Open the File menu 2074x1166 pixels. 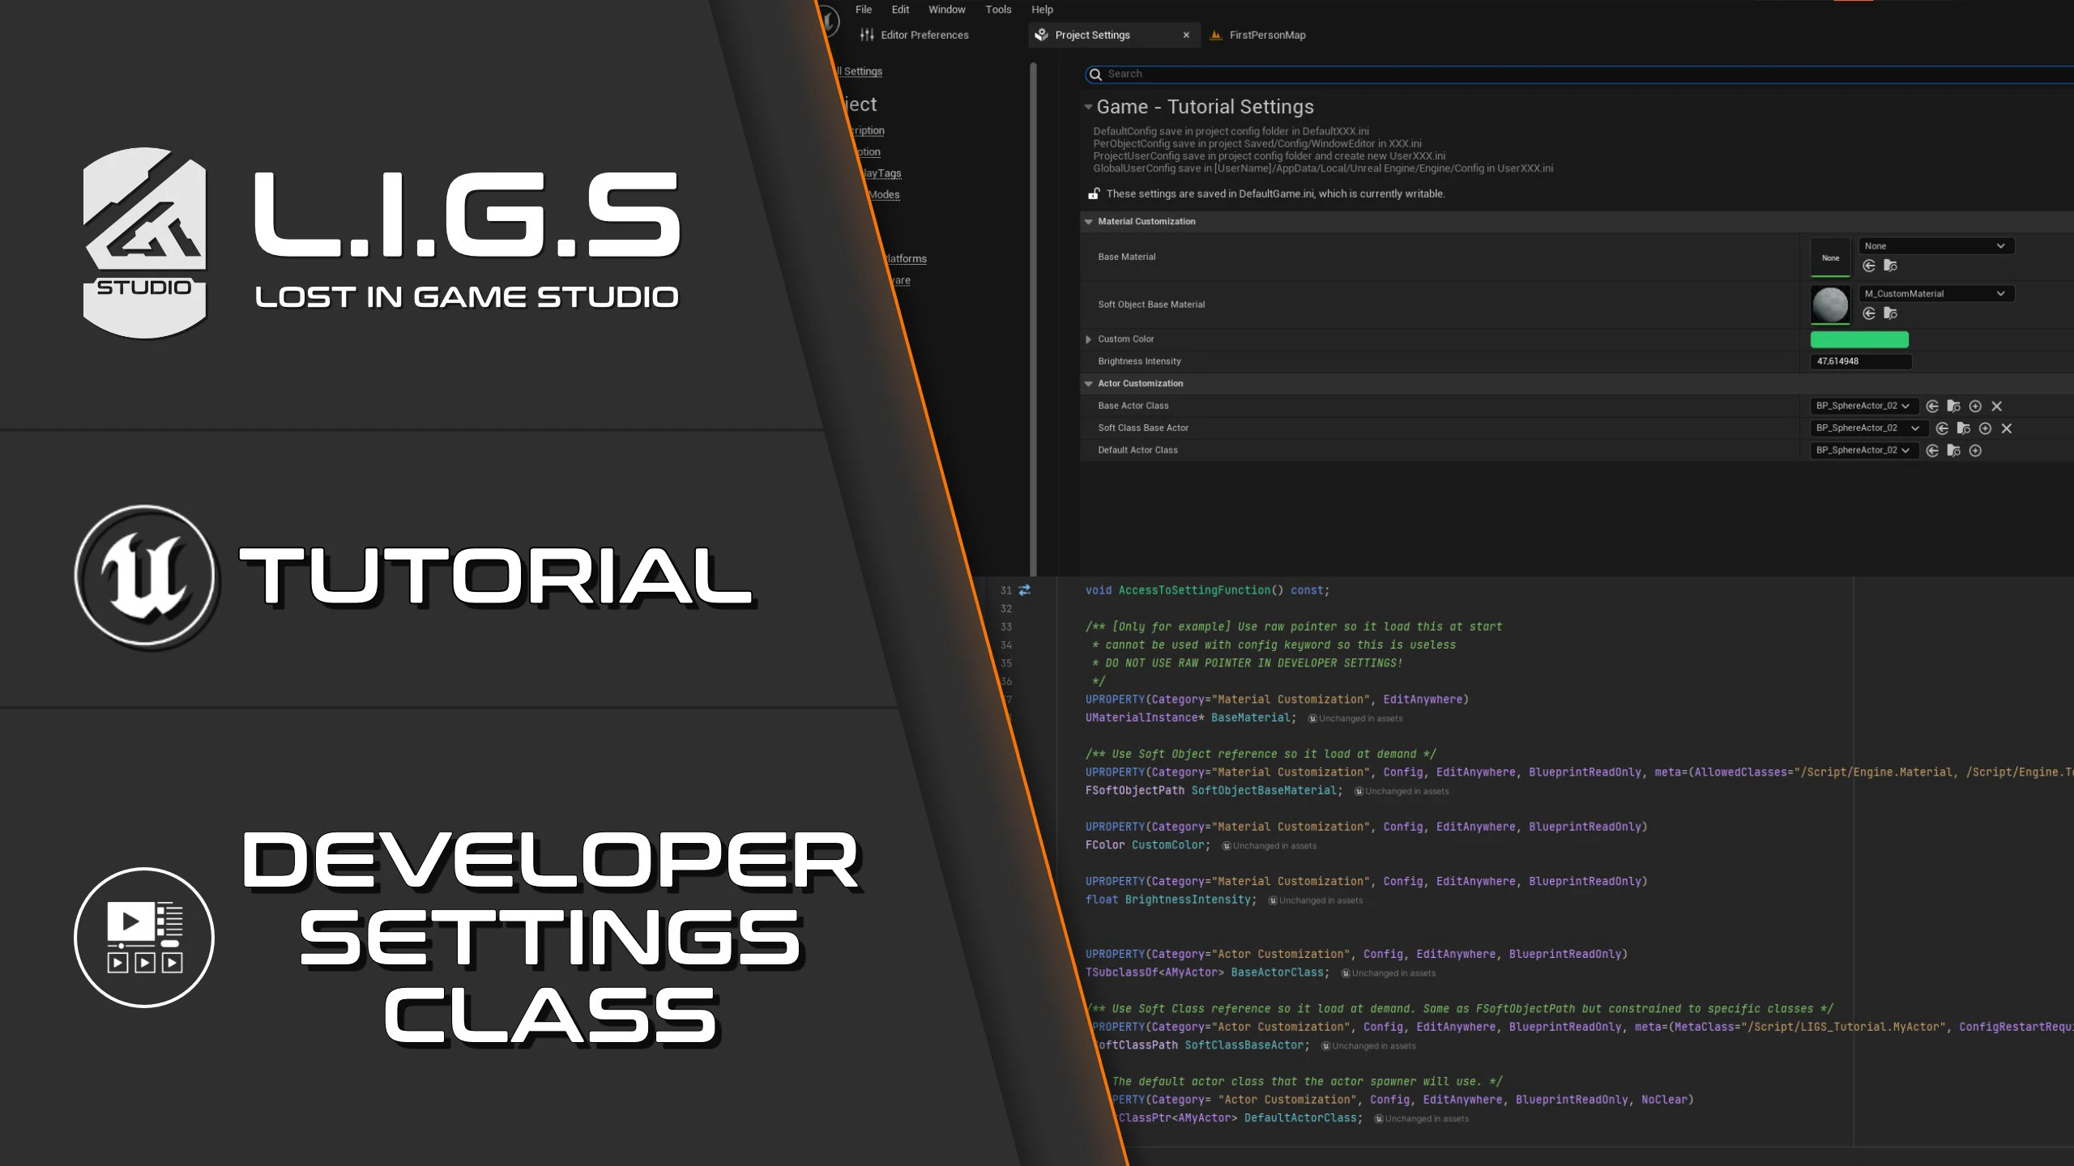864,10
